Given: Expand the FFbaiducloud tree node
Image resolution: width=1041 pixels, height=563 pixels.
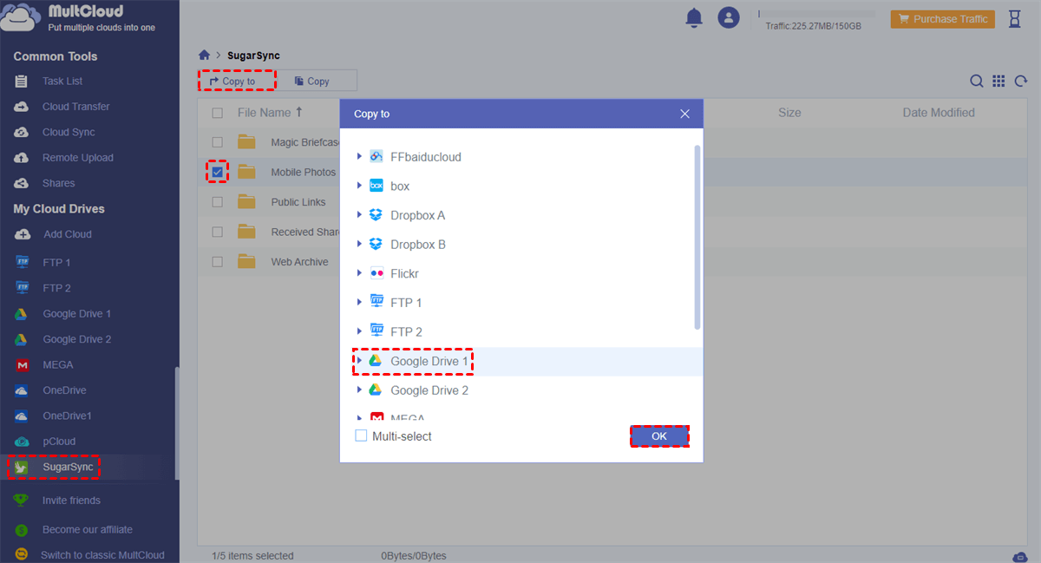Looking at the screenshot, I should point(360,157).
